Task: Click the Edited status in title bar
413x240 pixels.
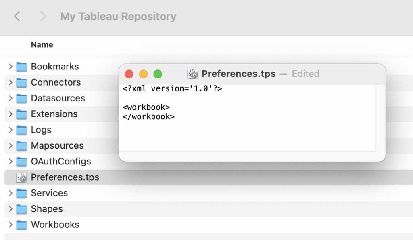Action: click(x=305, y=74)
